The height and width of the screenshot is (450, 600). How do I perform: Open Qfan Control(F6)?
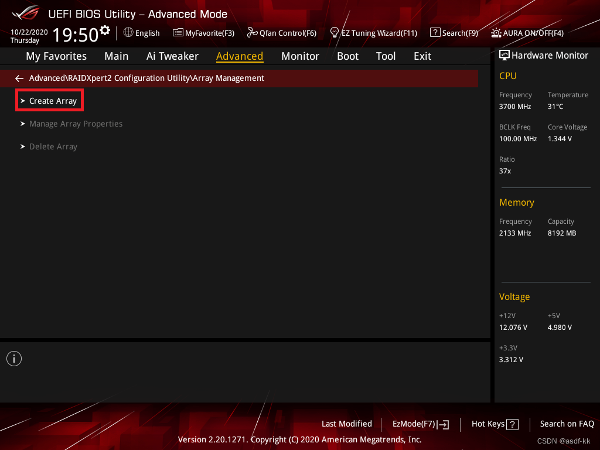click(288, 33)
